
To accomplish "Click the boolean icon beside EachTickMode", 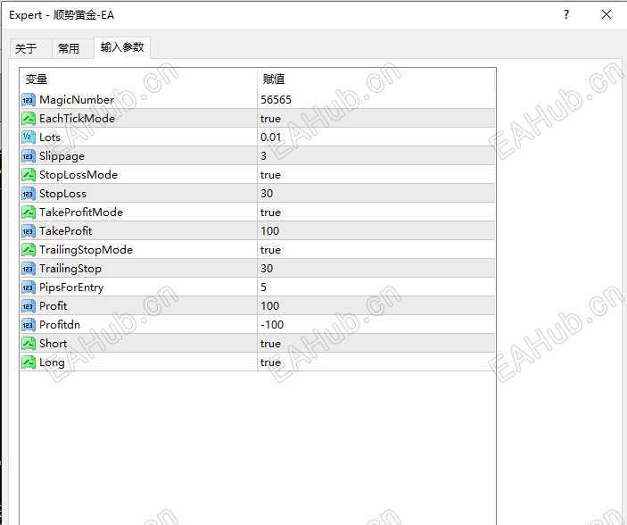I will (x=29, y=119).
